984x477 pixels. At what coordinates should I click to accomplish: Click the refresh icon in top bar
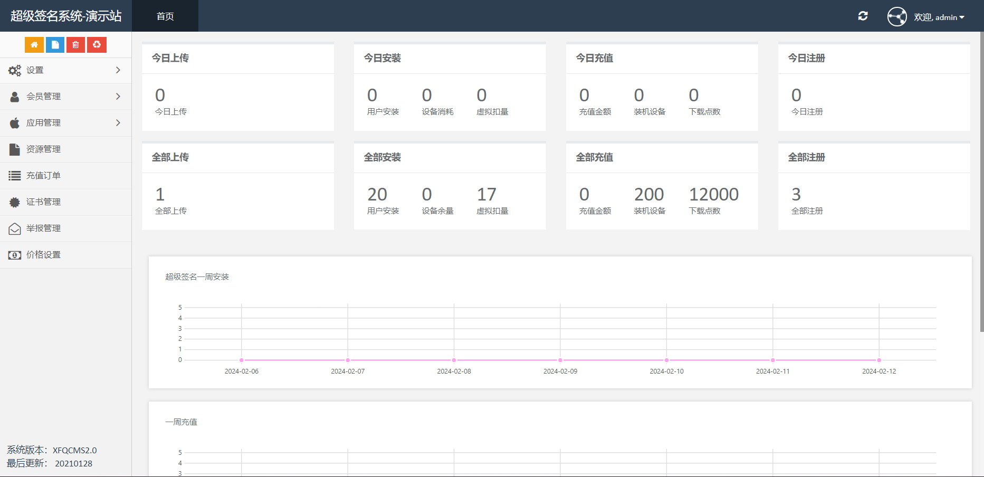tap(863, 16)
